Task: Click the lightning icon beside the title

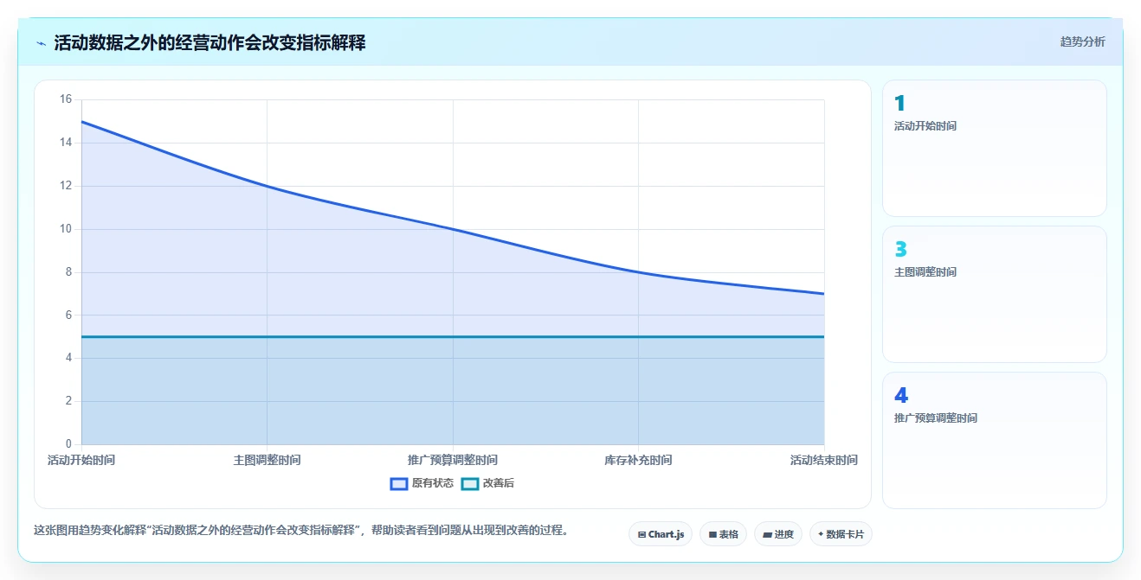Action: 42,43
